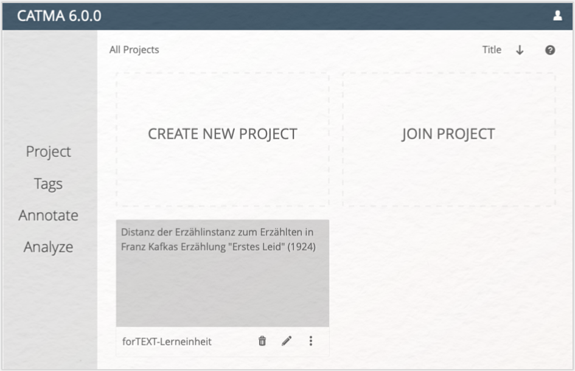
Task: Open the Kafka "Erstes Leid" project card
Action: [223, 273]
